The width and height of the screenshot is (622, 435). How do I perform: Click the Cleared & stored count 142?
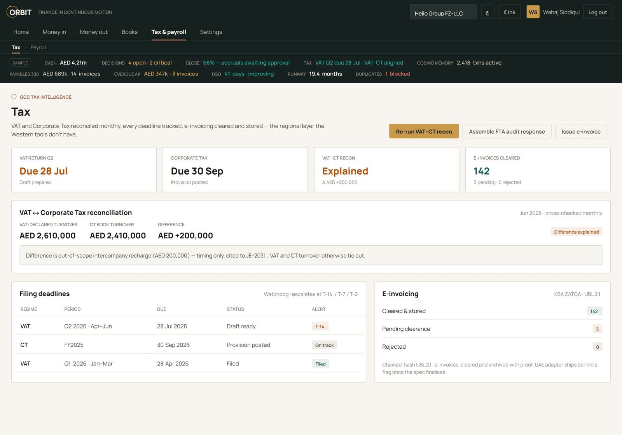coord(594,311)
